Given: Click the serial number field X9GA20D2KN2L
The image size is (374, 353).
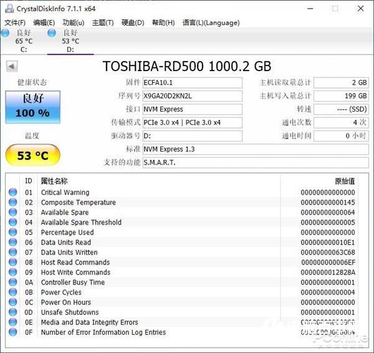Looking at the screenshot, I should point(193,96).
